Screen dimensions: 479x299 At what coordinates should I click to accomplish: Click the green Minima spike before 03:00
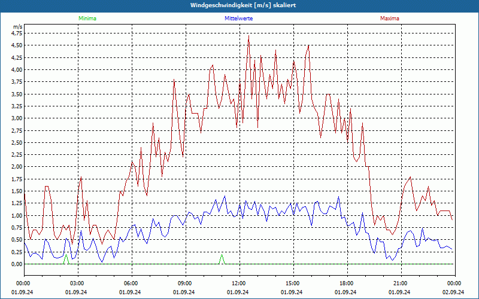click(x=66, y=260)
